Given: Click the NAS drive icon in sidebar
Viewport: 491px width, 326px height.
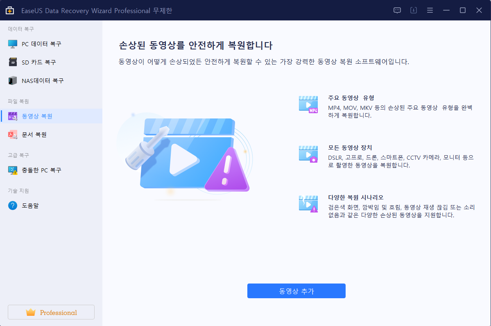Looking at the screenshot, I should 13,80.
